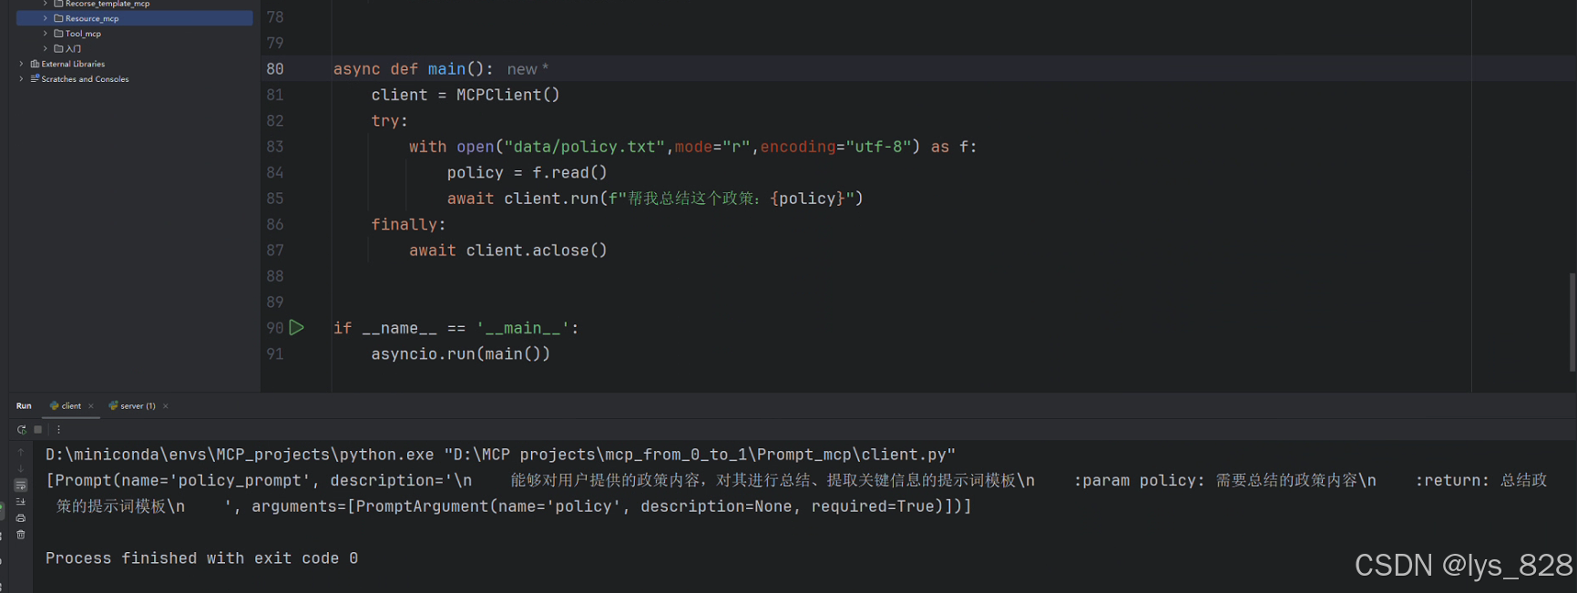Click line number 87 in the gutter
The height and width of the screenshot is (593, 1577).
pyautogui.click(x=275, y=250)
